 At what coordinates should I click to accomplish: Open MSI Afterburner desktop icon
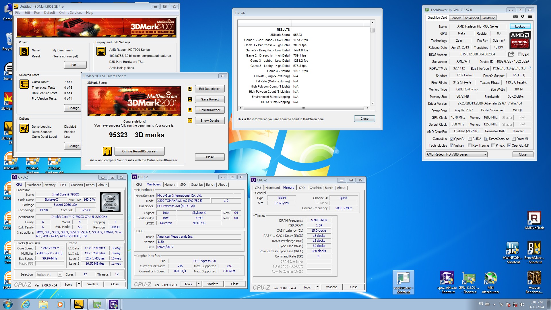490,282
